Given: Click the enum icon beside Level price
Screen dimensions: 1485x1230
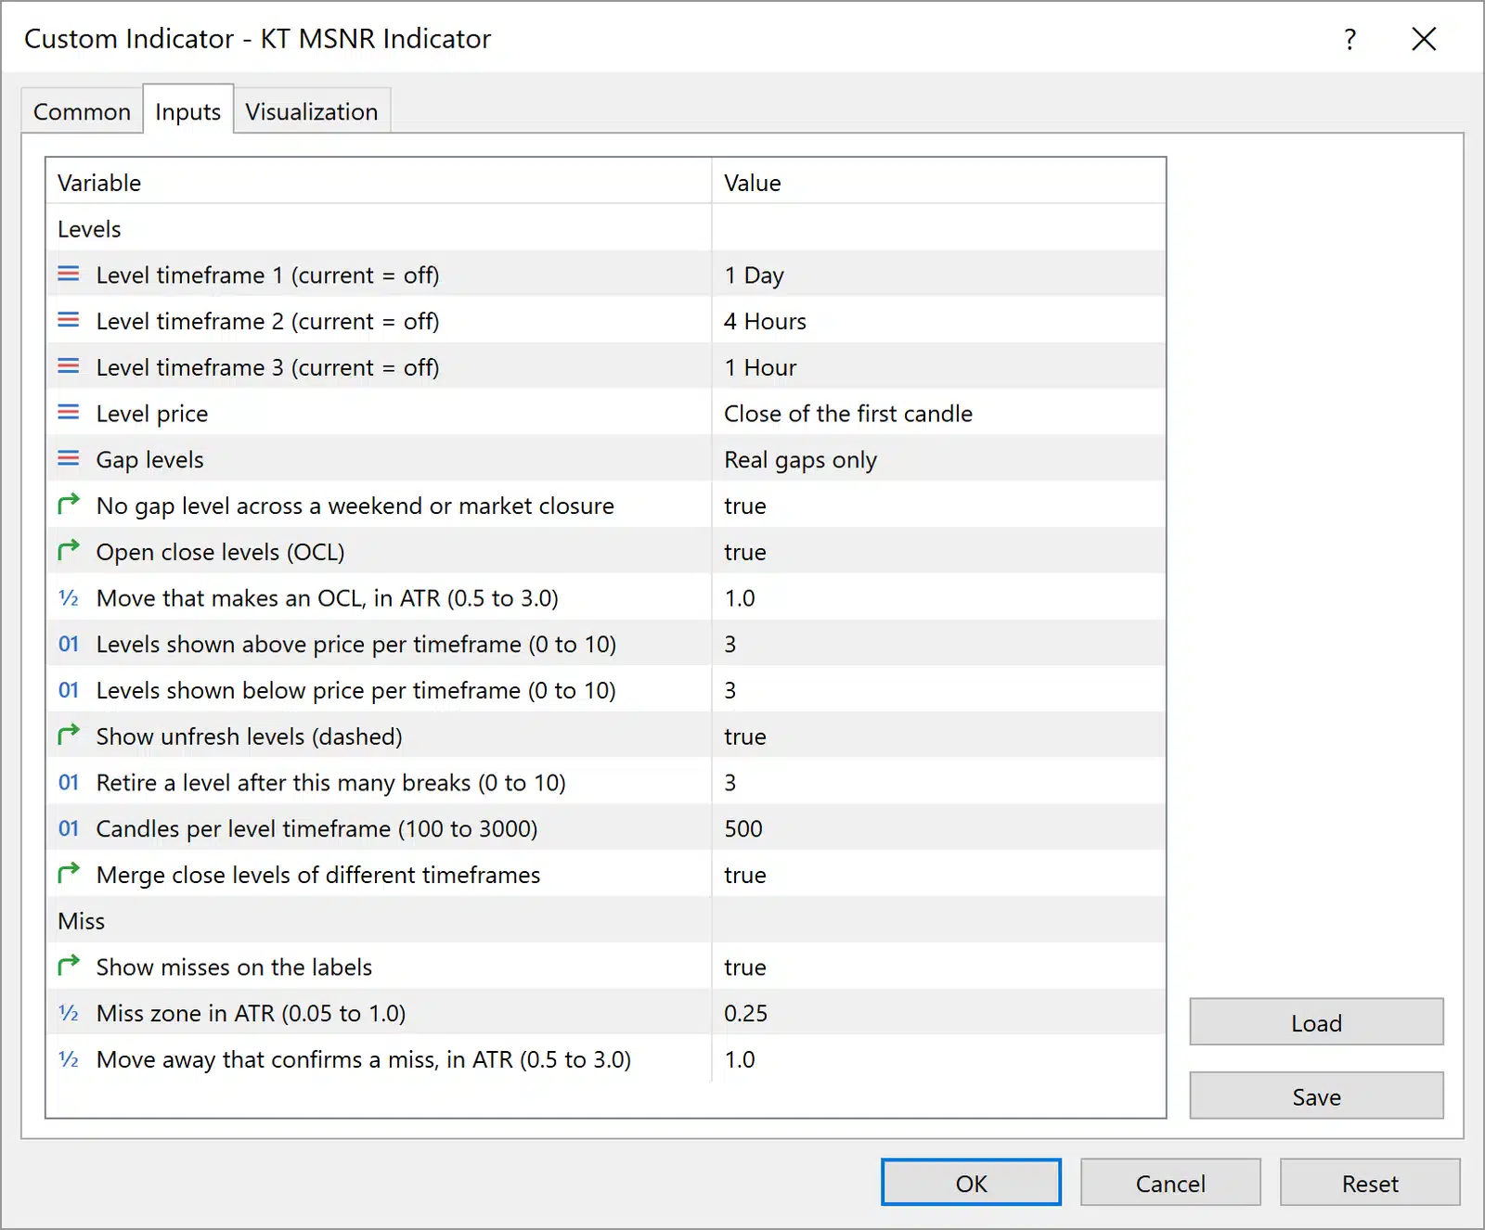Looking at the screenshot, I should click(x=69, y=413).
